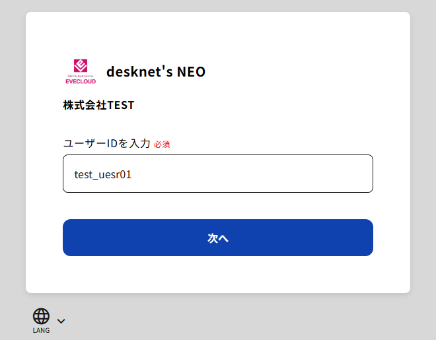Viewport: 436px width, 340px height.
Task: Click the red 必須 required badge
Action: point(162,144)
